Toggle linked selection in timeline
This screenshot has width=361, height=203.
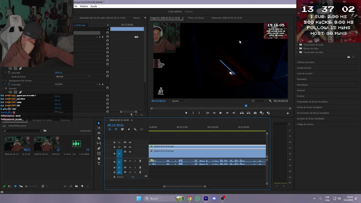pyautogui.click(x=122, y=129)
